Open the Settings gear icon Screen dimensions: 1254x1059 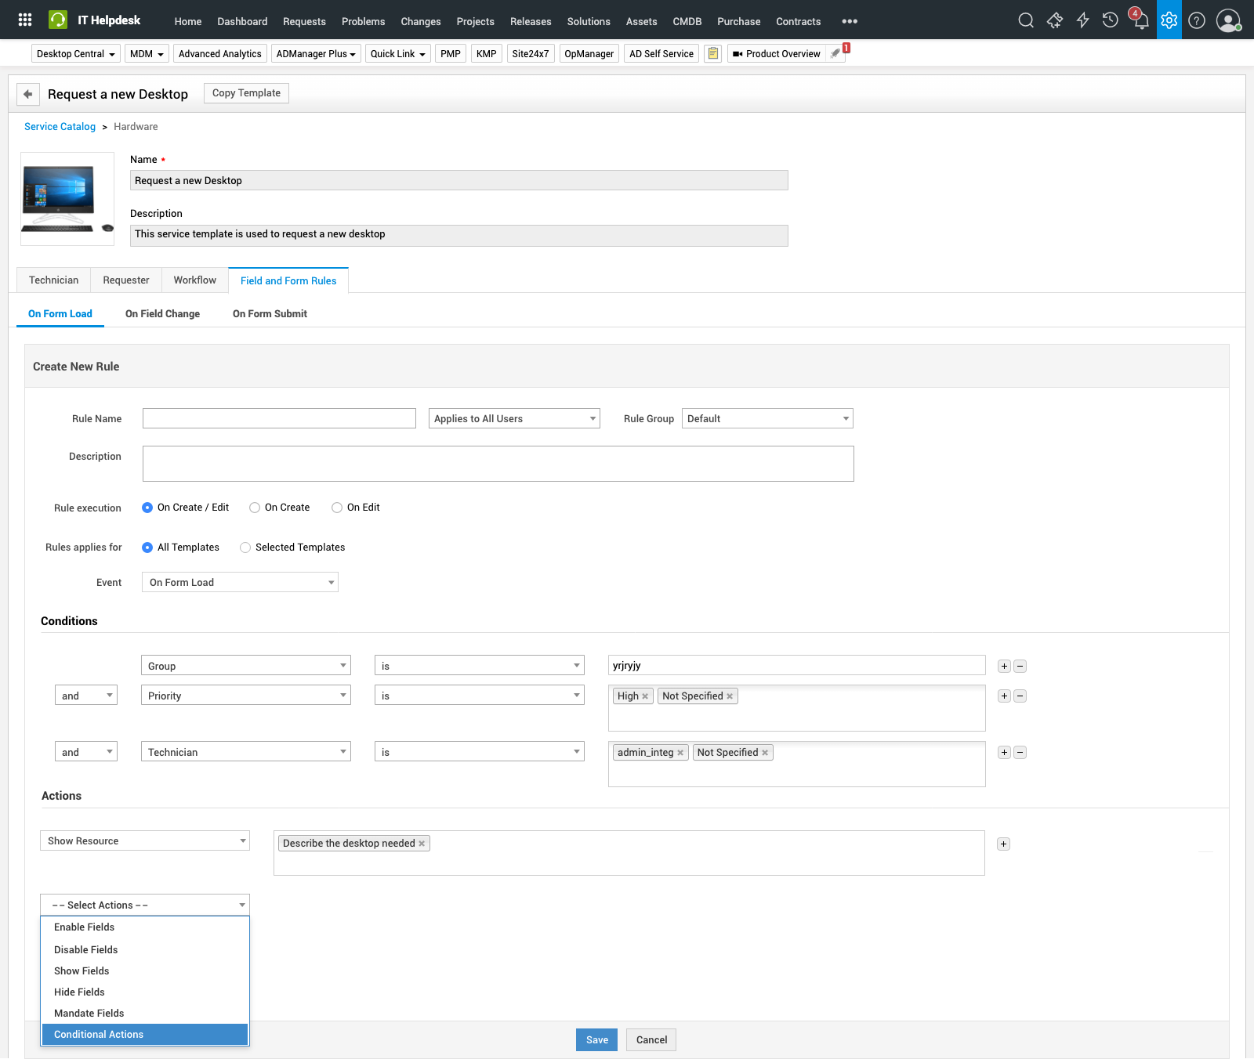pos(1169,20)
